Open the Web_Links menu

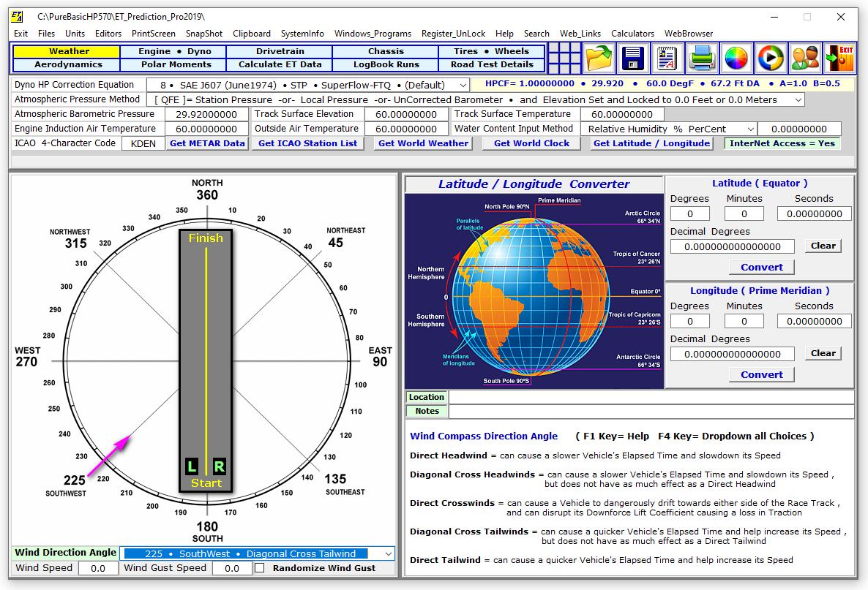click(580, 33)
